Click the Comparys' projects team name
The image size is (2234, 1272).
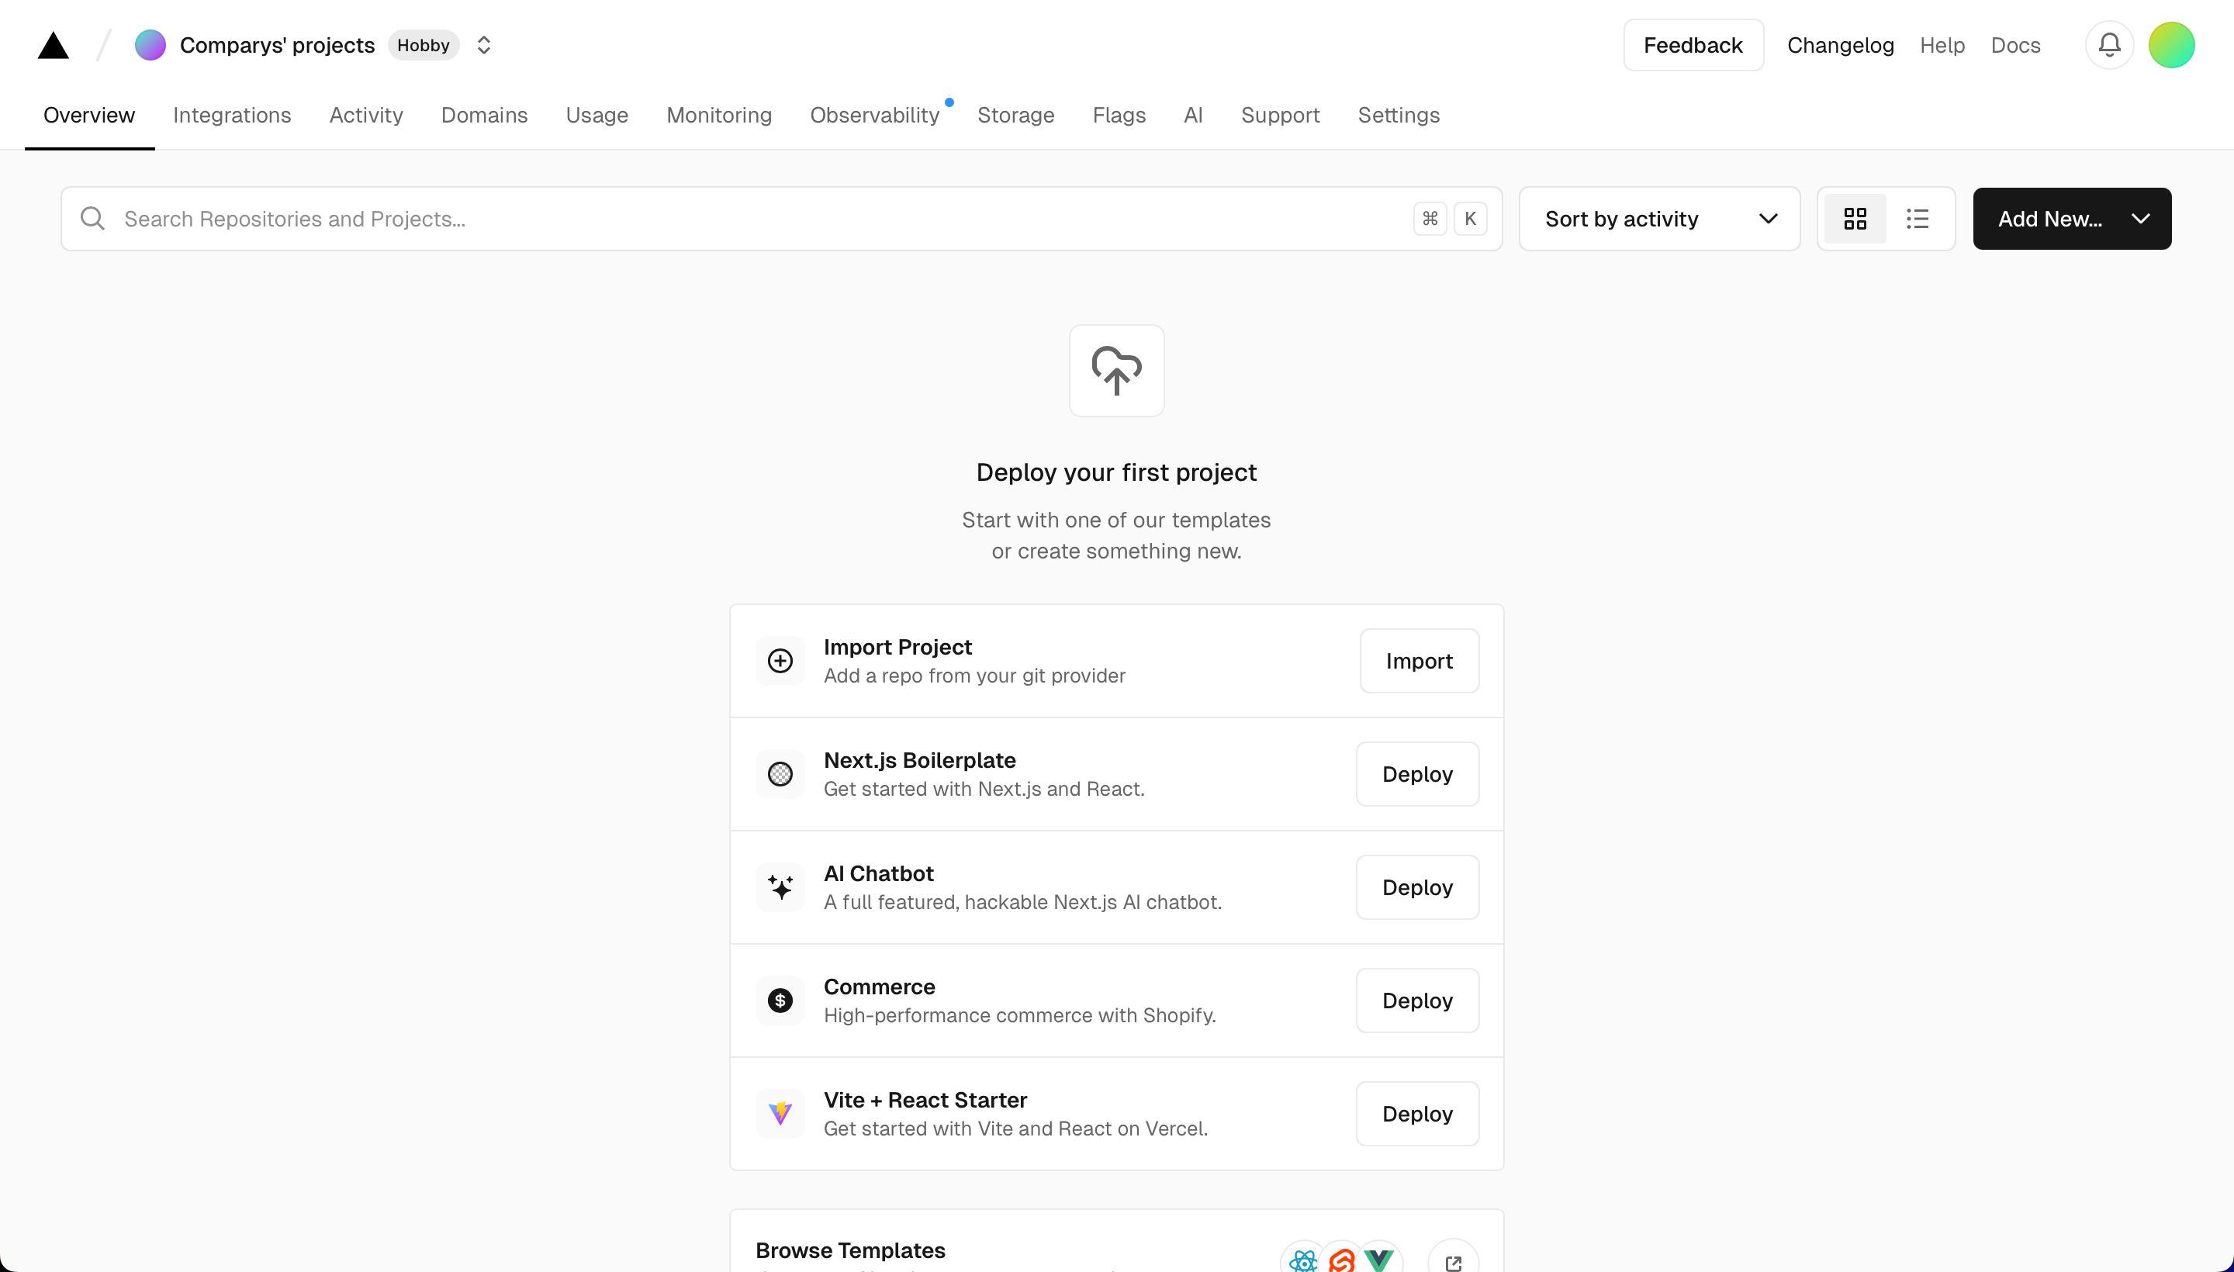277,44
